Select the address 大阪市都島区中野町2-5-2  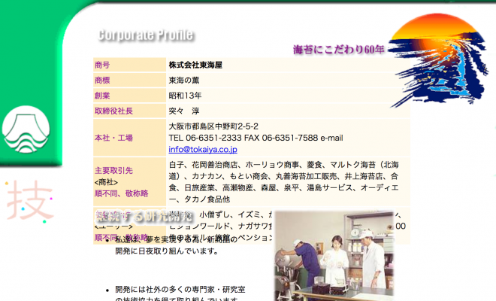[x=213, y=126]
